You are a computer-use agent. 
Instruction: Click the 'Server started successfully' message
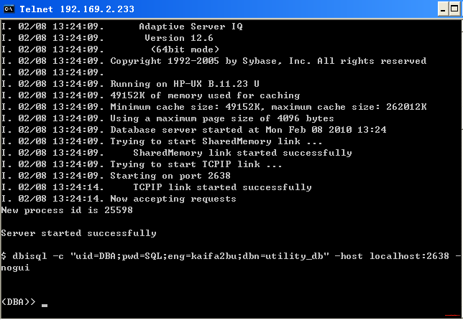tap(78, 233)
